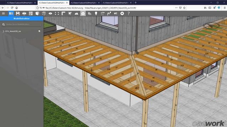Open the viewer hamburger menu
Screen dimensions: 227x127
pyautogui.click(x=3, y=13)
